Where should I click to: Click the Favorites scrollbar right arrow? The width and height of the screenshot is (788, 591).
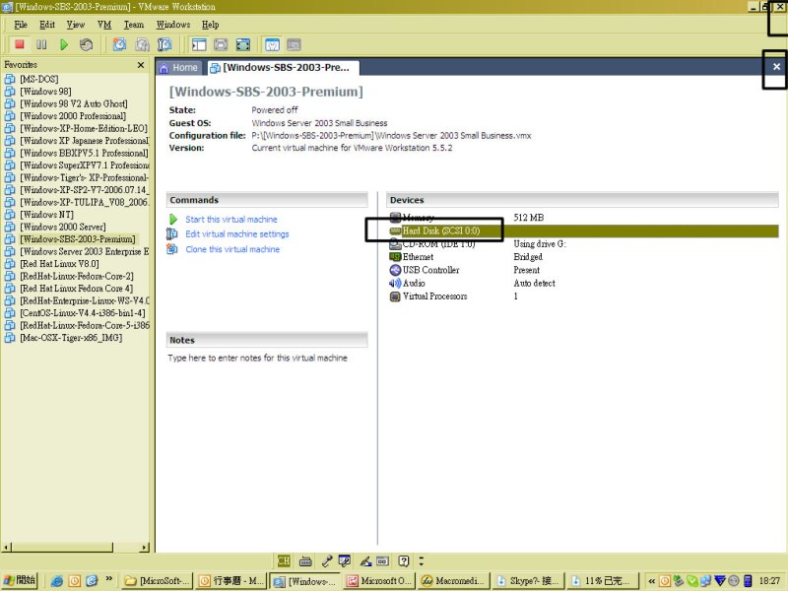pyautogui.click(x=145, y=548)
